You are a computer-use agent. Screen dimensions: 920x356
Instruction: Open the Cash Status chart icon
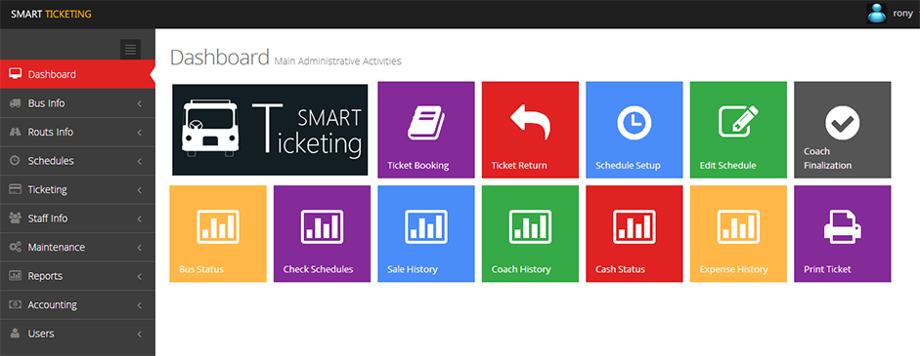(x=635, y=226)
